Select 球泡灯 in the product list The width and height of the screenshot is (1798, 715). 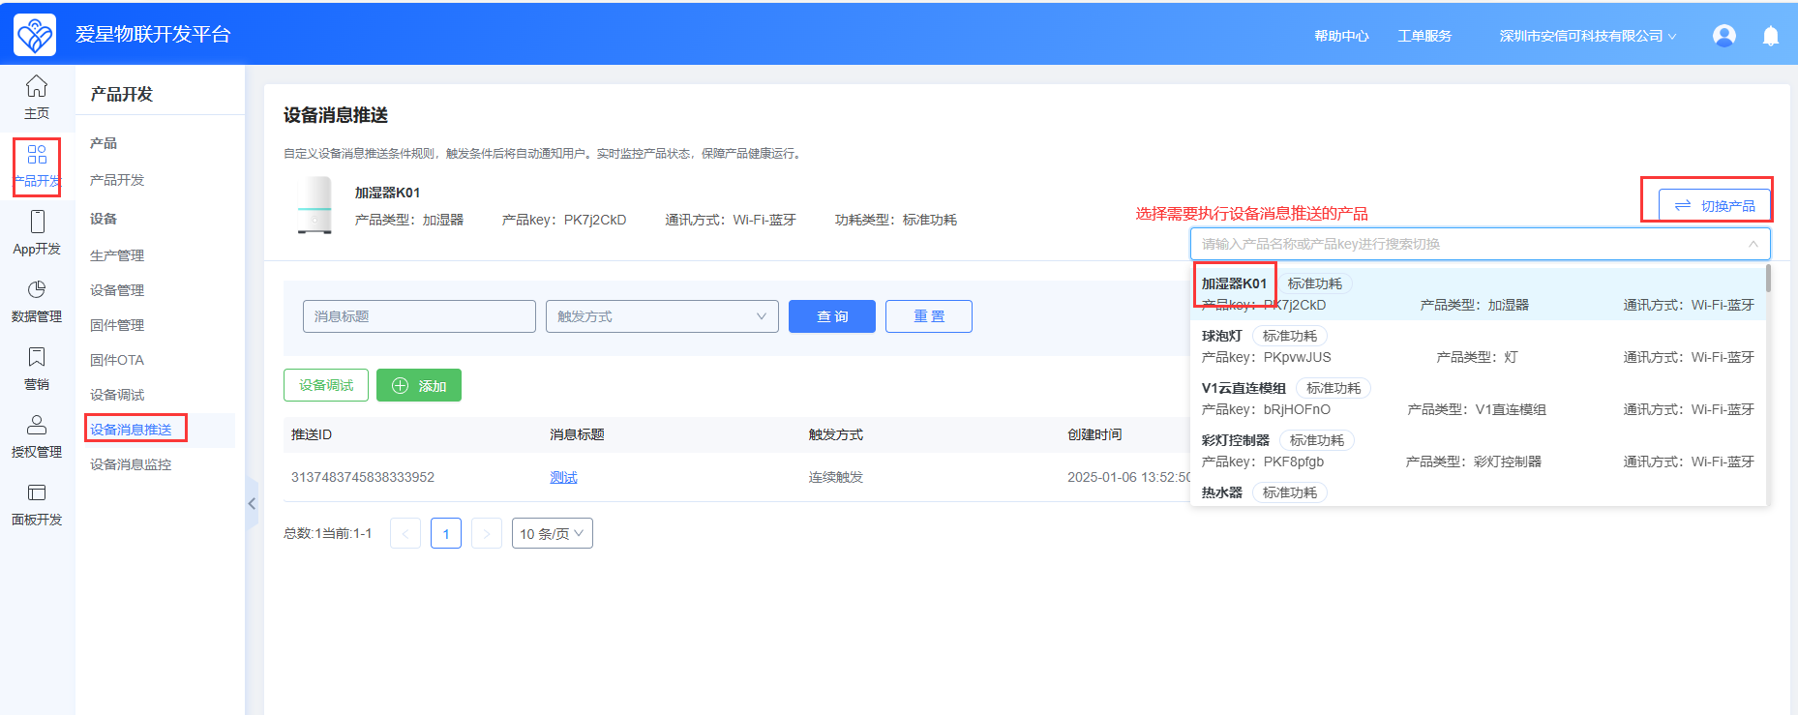[1478, 346]
